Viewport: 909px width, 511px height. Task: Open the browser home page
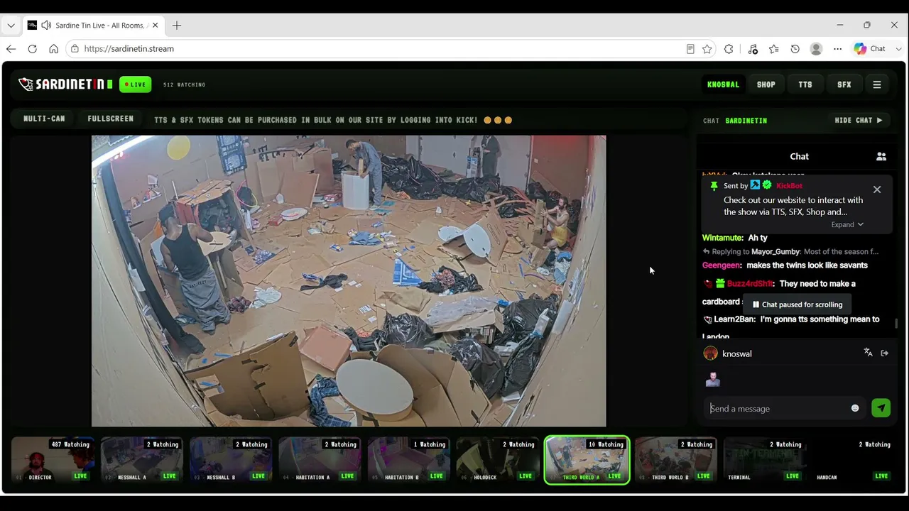(x=53, y=49)
